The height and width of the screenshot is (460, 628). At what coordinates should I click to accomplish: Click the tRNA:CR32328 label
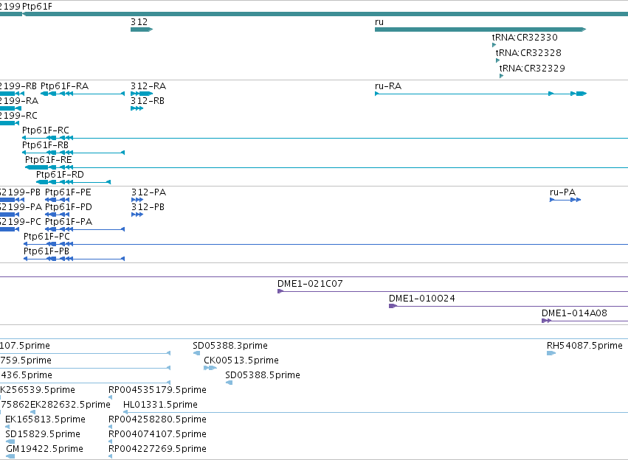[528, 53]
